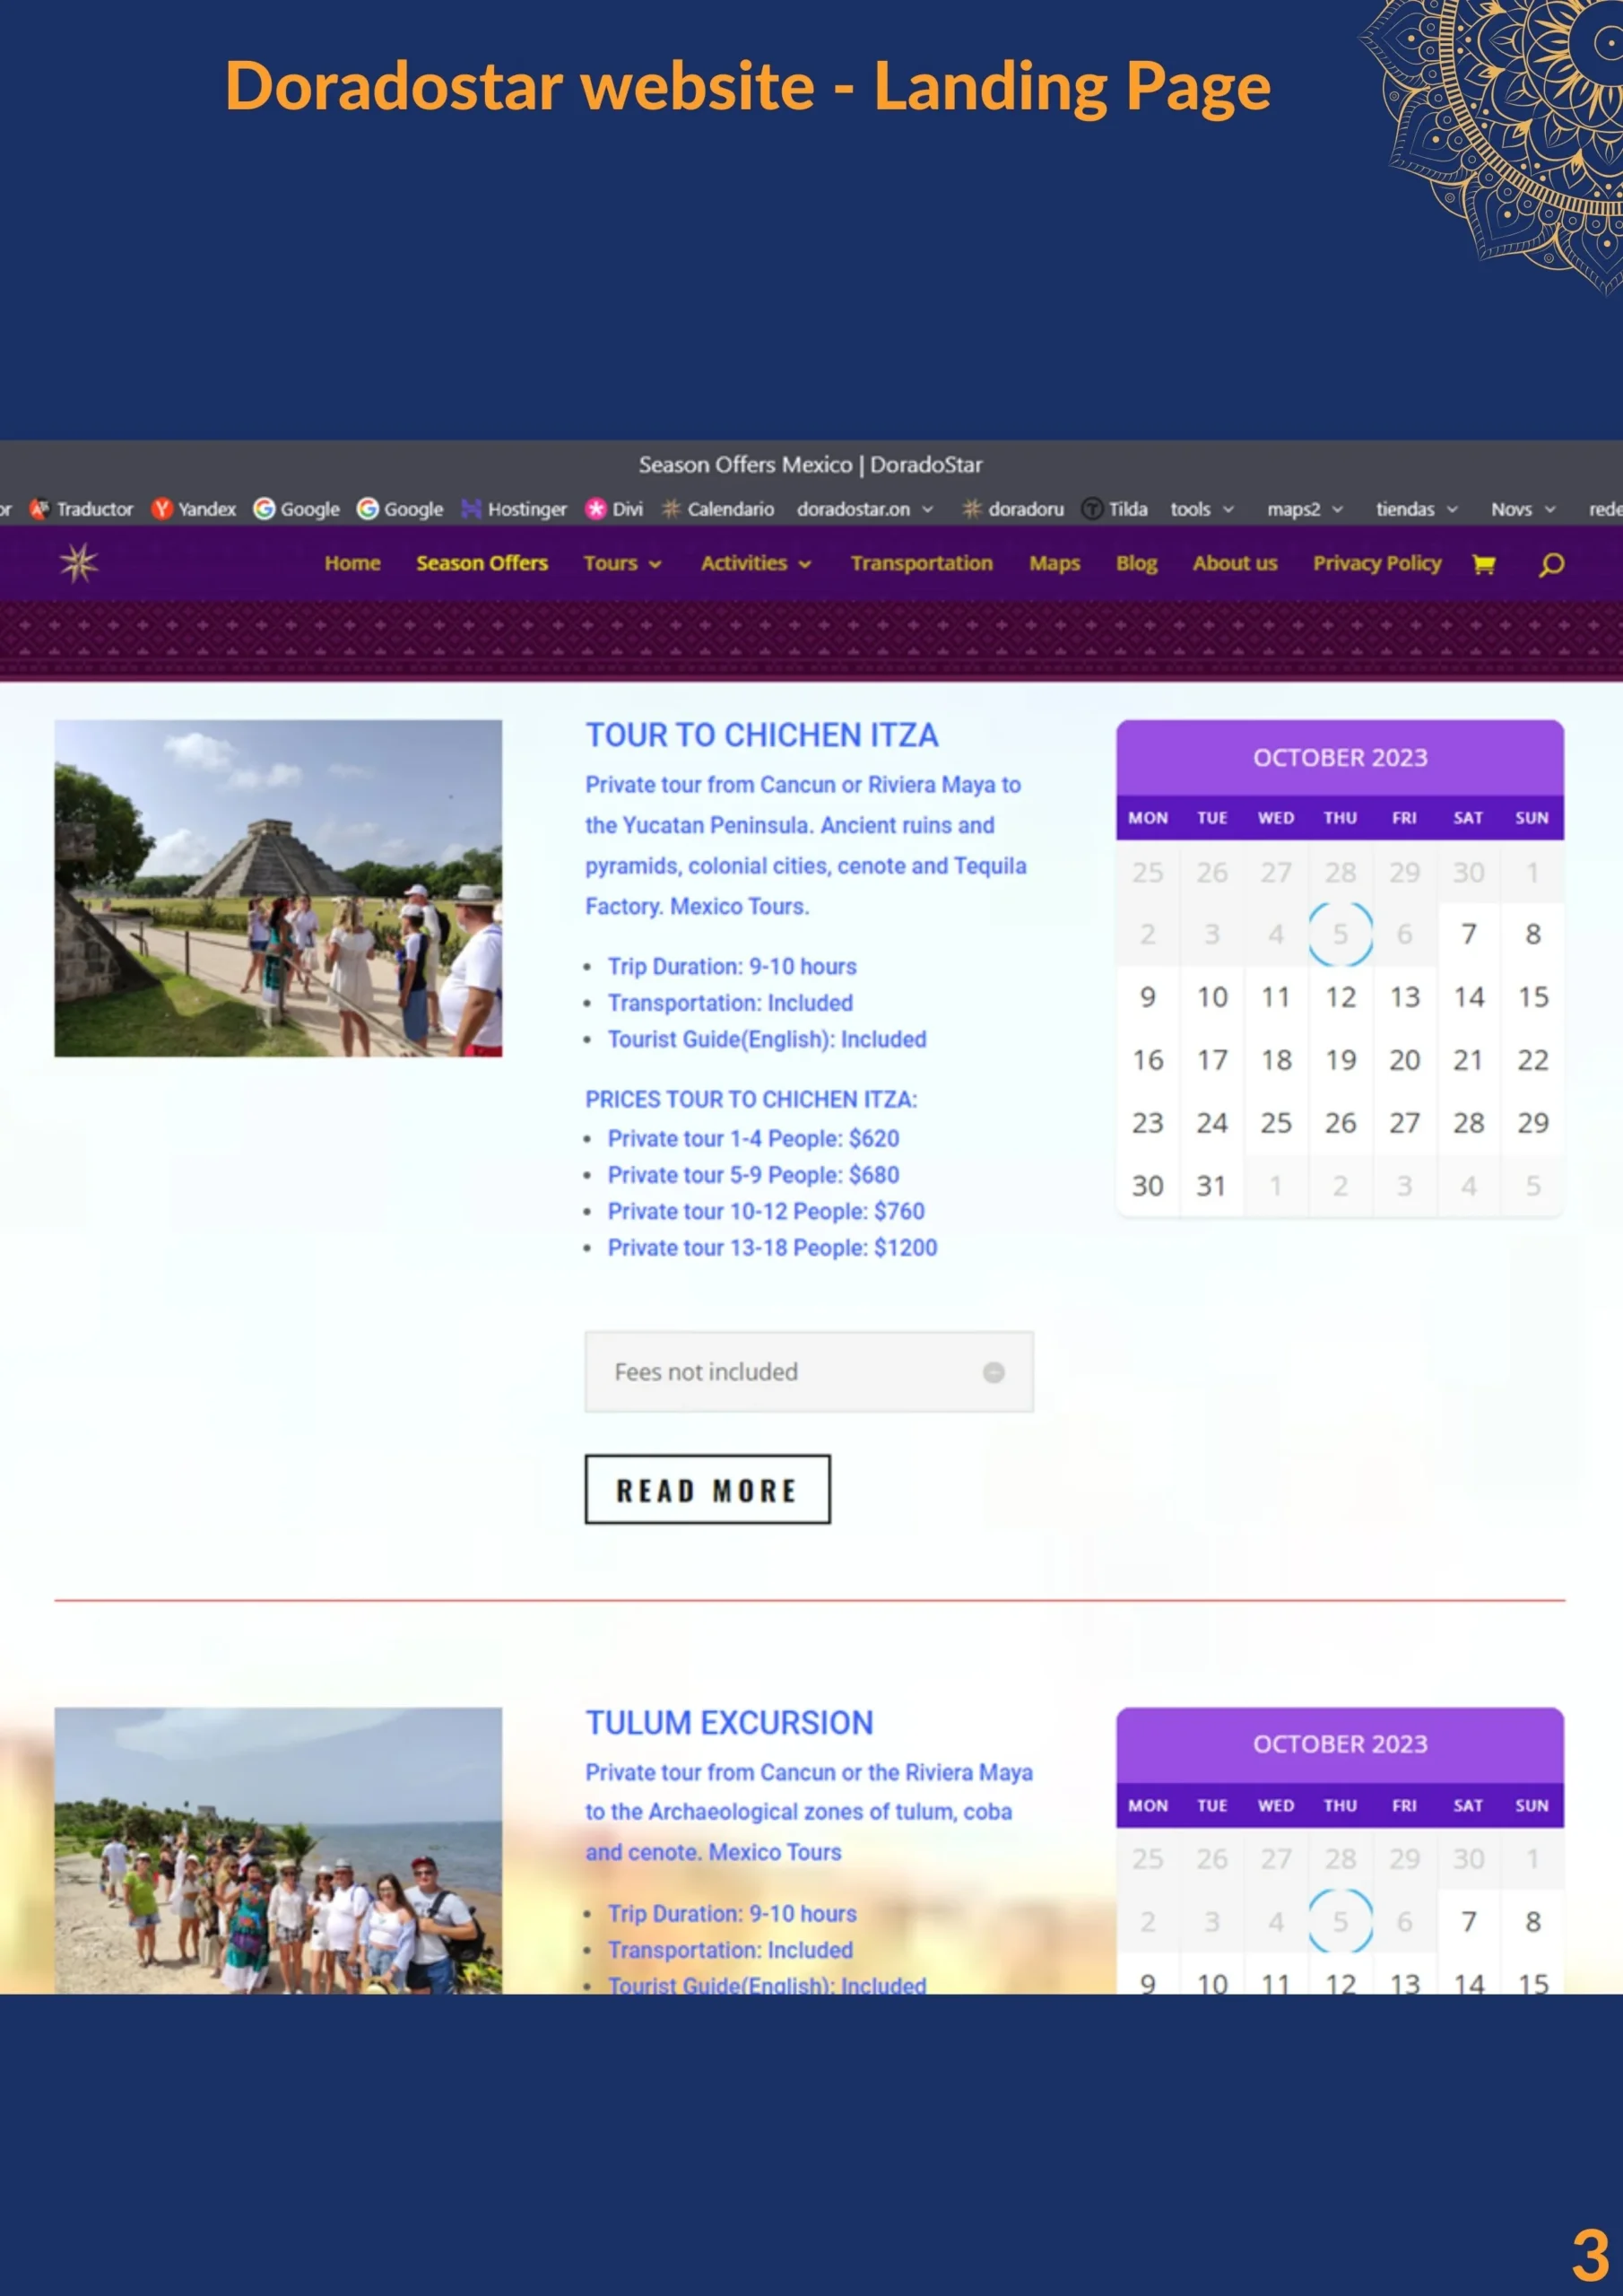The width and height of the screenshot is (1623, 2296).
Task: Open the Hostinger bookmark
Action: tap(514, 509)
